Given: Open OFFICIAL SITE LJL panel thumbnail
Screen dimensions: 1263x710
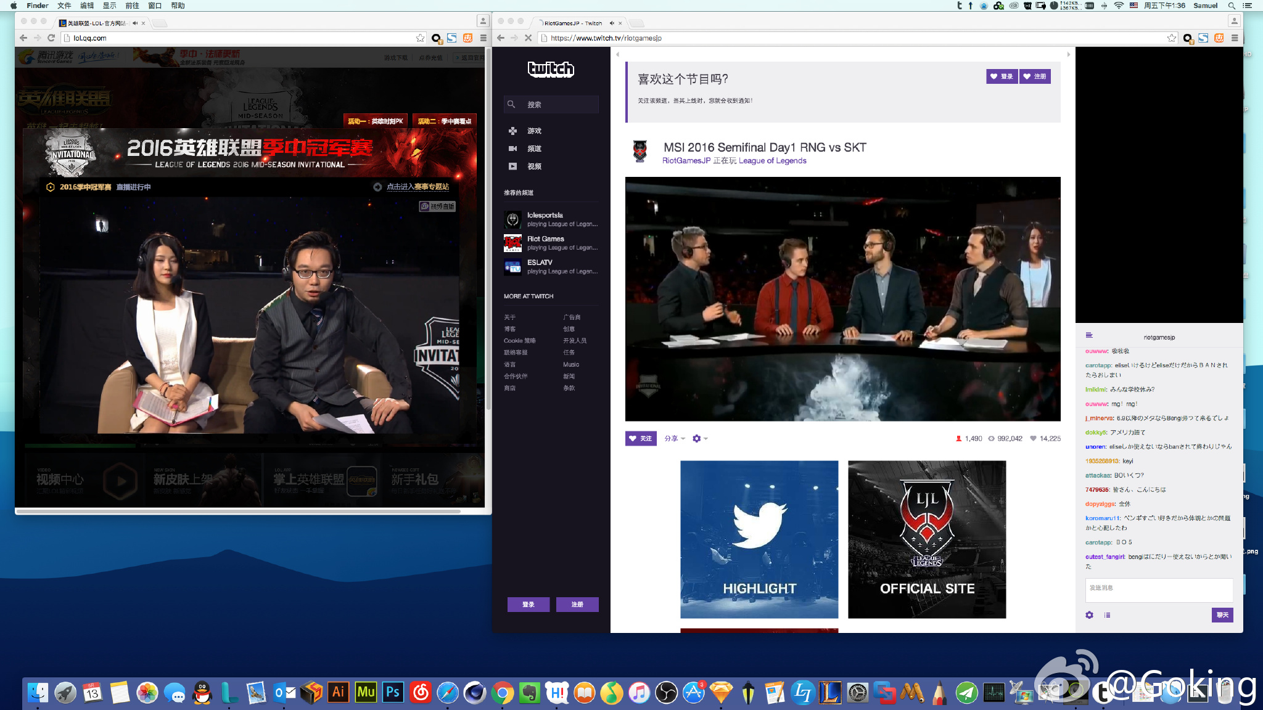Looking at the screenshot, I should point(927,539).
